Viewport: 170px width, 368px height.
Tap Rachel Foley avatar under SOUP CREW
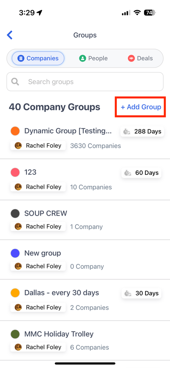(x=18, y=227)
